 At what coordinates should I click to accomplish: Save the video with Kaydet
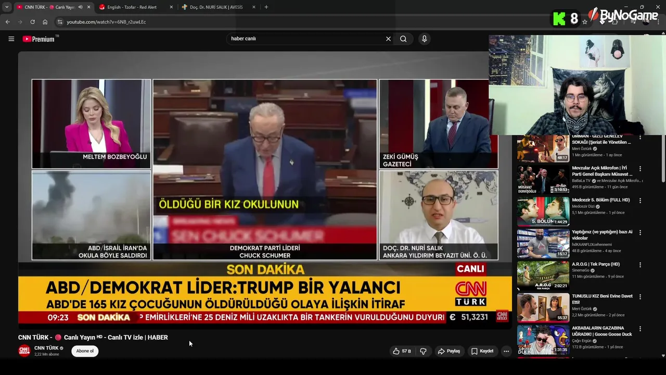[482, 351]
